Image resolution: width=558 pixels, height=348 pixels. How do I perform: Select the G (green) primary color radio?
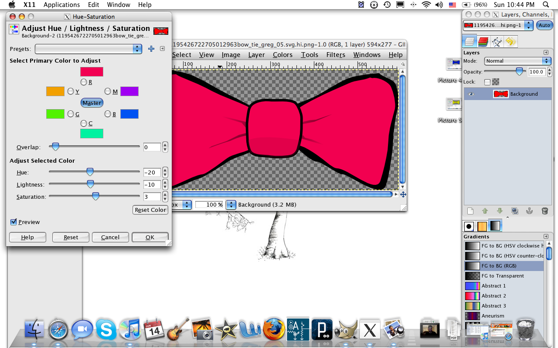(71, 114)
